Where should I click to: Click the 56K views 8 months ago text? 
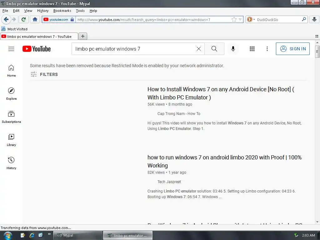(170, 104)
